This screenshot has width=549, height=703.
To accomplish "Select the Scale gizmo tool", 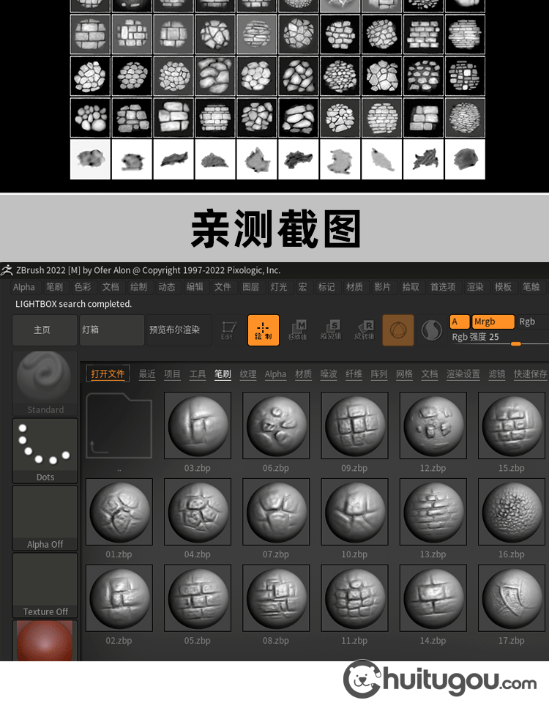I will coord(331,330).
